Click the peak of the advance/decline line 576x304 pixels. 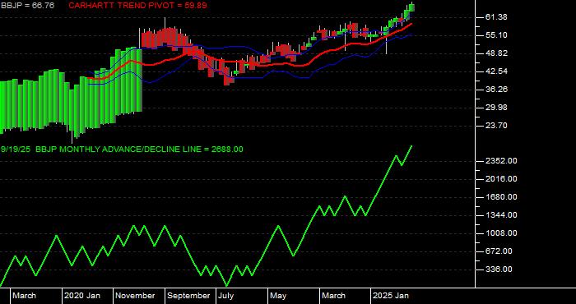411,146
